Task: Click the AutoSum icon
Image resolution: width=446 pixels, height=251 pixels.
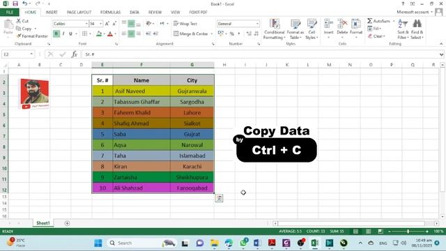Action: click(369, 21)
